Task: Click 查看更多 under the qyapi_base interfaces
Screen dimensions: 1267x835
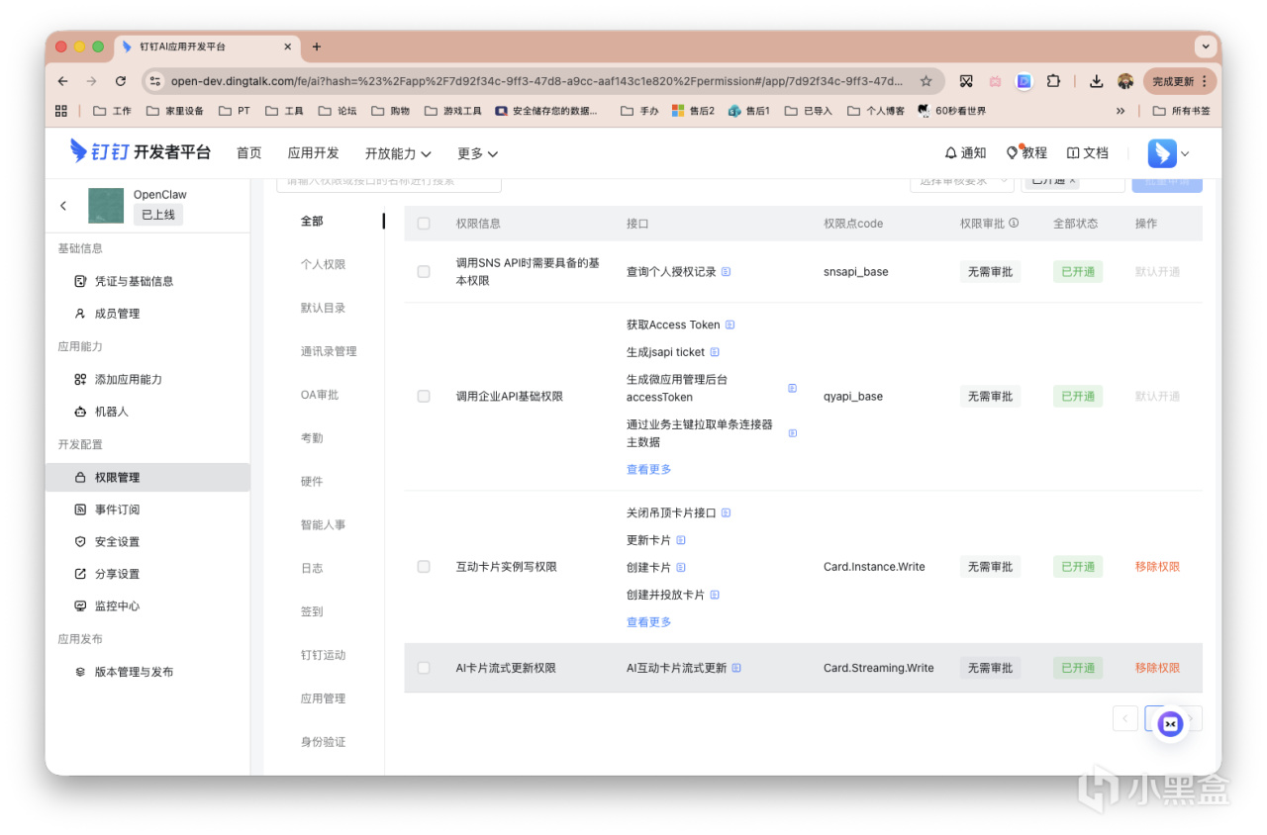Action: 649,470
